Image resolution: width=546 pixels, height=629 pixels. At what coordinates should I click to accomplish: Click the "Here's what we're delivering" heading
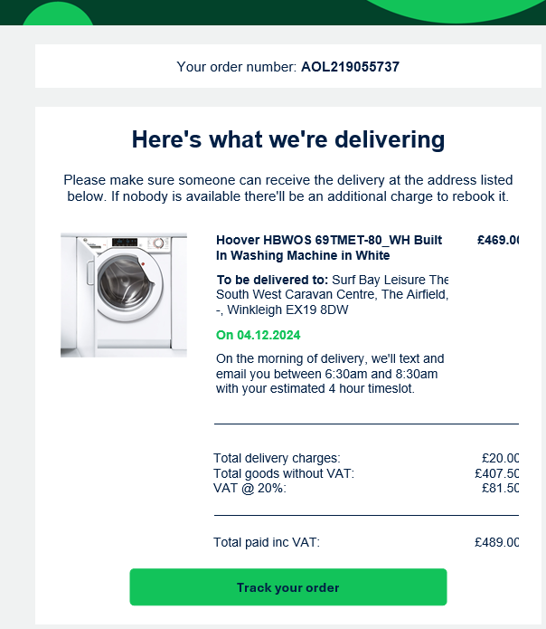tap(288, 139)
